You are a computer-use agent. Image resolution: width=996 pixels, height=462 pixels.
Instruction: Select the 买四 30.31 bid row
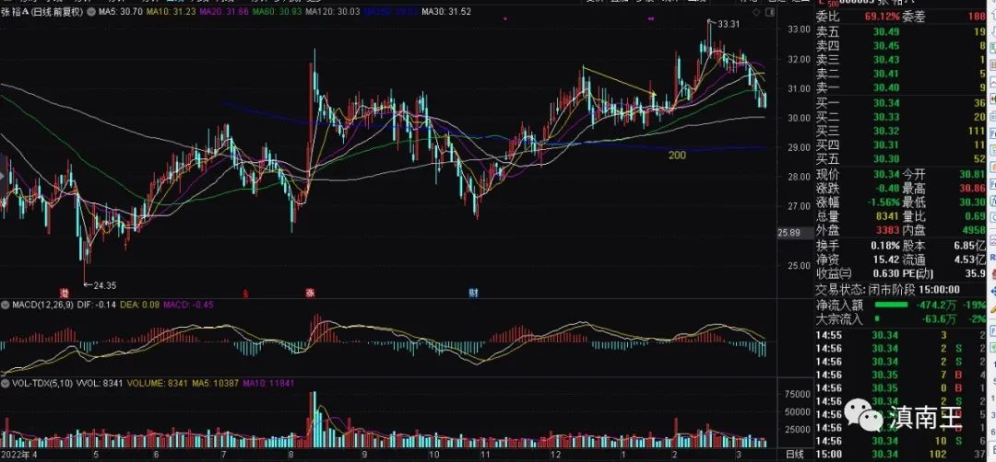click(901, 145)
